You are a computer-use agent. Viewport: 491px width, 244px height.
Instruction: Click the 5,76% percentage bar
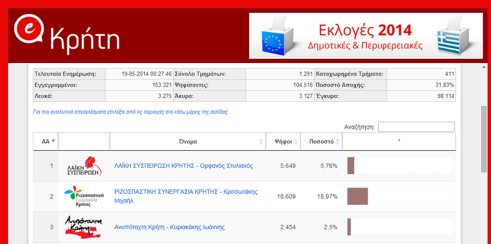(350, 166)
